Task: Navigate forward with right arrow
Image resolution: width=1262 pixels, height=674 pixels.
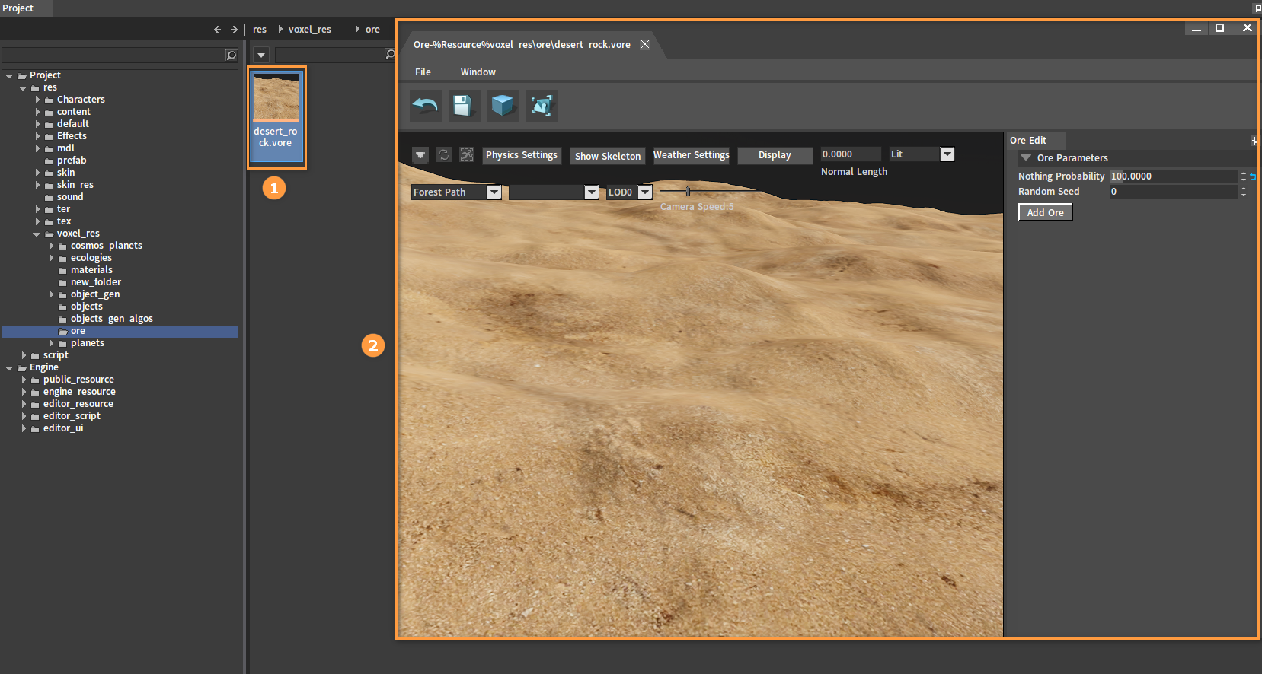Action: (x=234, y=30)
